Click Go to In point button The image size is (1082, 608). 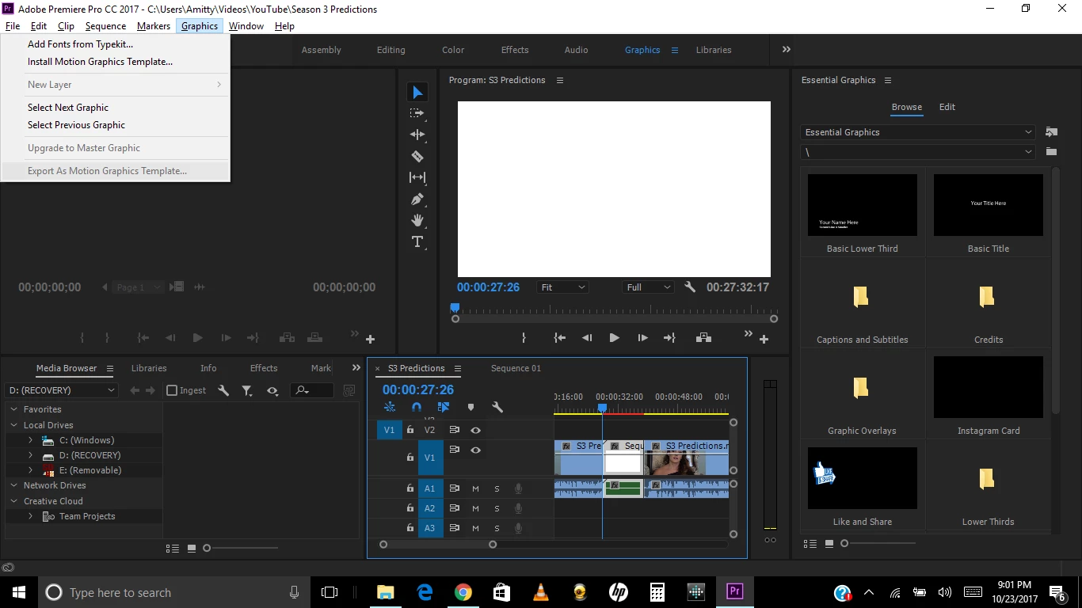[560, 338]
